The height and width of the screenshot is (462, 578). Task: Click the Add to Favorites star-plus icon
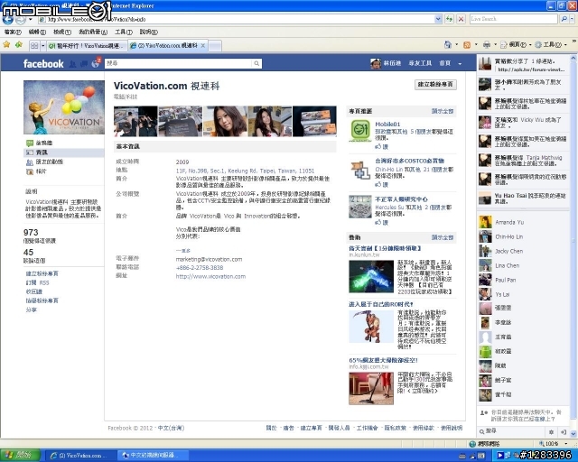(x=19, y=45)
